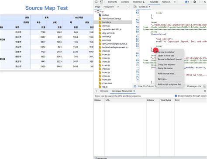Open events.js in the file tree

[107, 40]
